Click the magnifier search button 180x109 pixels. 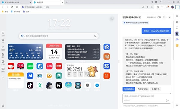[95, 36]
